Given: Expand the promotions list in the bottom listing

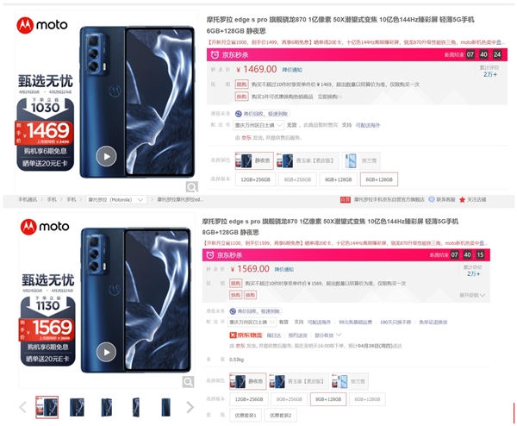Looking at the screenshot, I should 472,295.
